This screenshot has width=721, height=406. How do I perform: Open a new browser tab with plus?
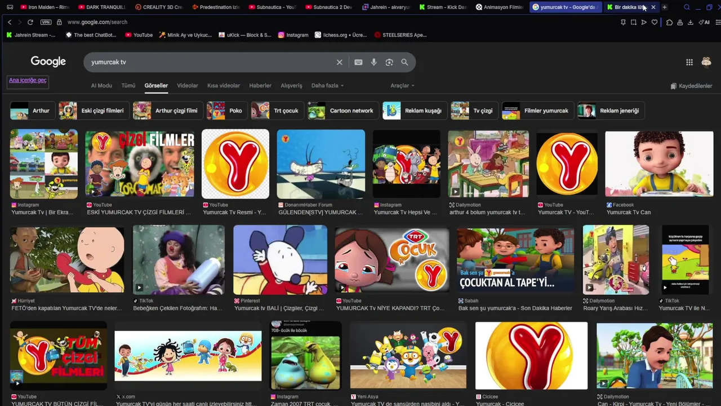tap(665, 7)
